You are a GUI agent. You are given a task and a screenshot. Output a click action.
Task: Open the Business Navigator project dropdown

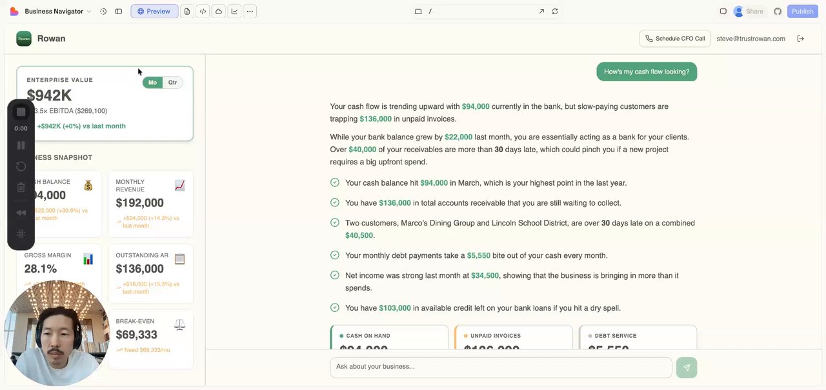click(58, 12)
